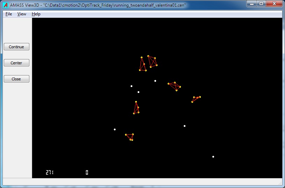Click the Close button in sidebar
The image size is (285, 188).
pyautogui.click(x=16, y=79)
